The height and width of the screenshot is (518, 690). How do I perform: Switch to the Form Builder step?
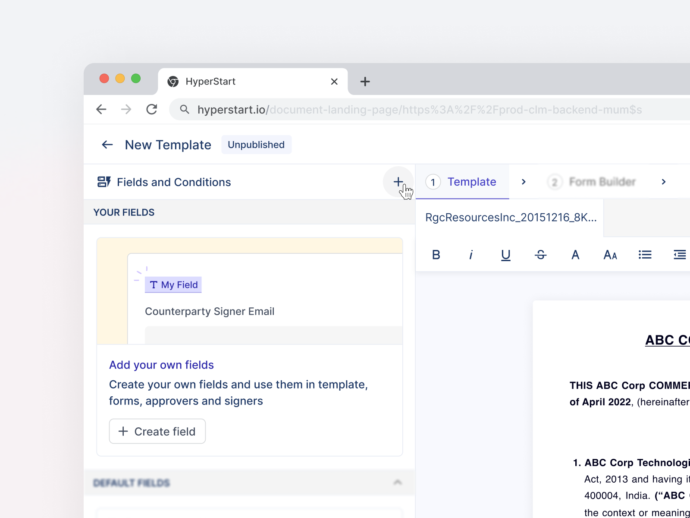(602, 182)
